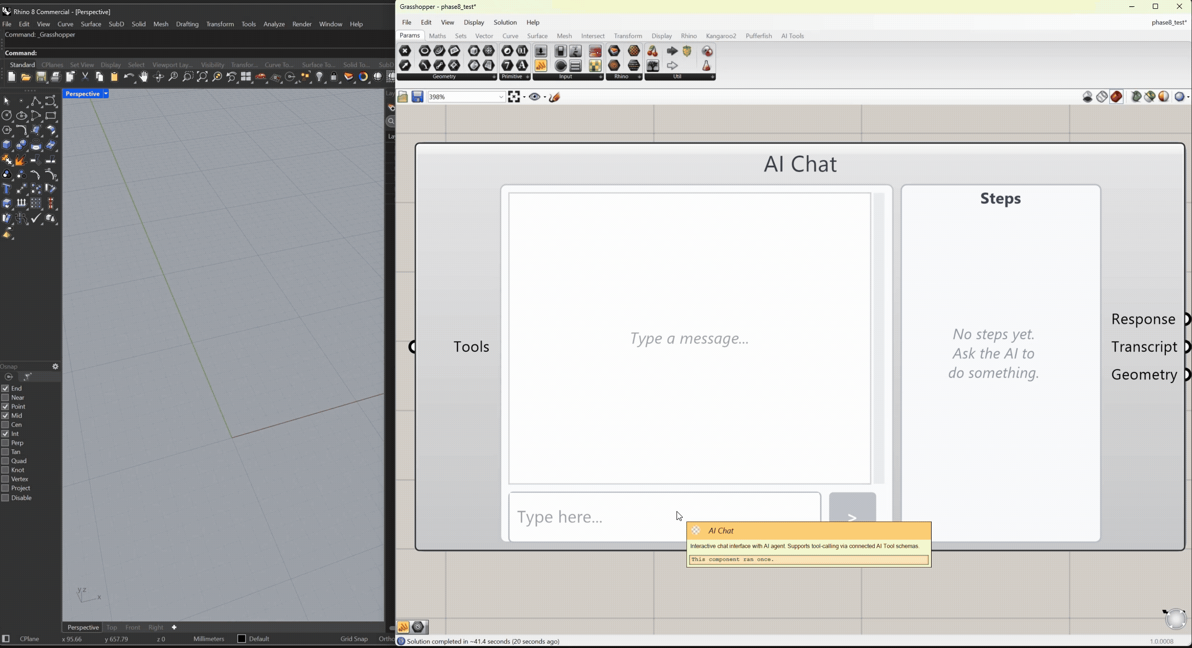Image resolution: width=1192 pixels, height=648 pixels.
Task: Select the Value List input component
Action: 576,65
